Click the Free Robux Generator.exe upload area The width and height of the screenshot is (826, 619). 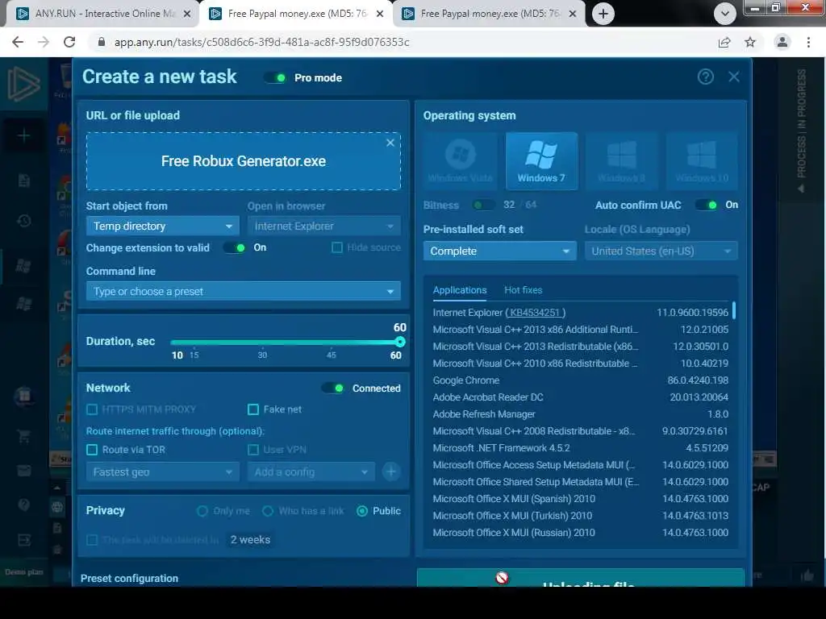(244, 161)
